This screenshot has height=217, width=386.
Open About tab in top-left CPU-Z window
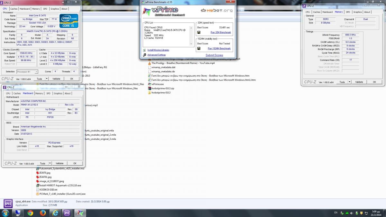64,9
